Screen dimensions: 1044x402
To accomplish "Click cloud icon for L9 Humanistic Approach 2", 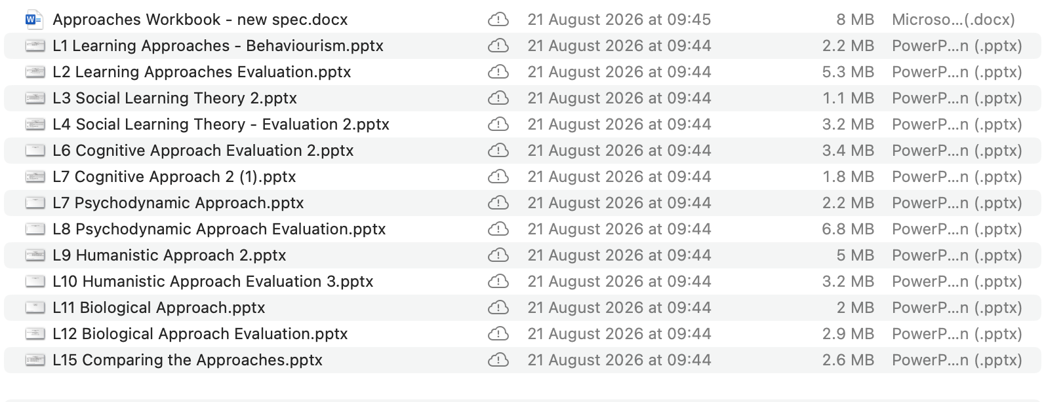I will click(498, 255).
